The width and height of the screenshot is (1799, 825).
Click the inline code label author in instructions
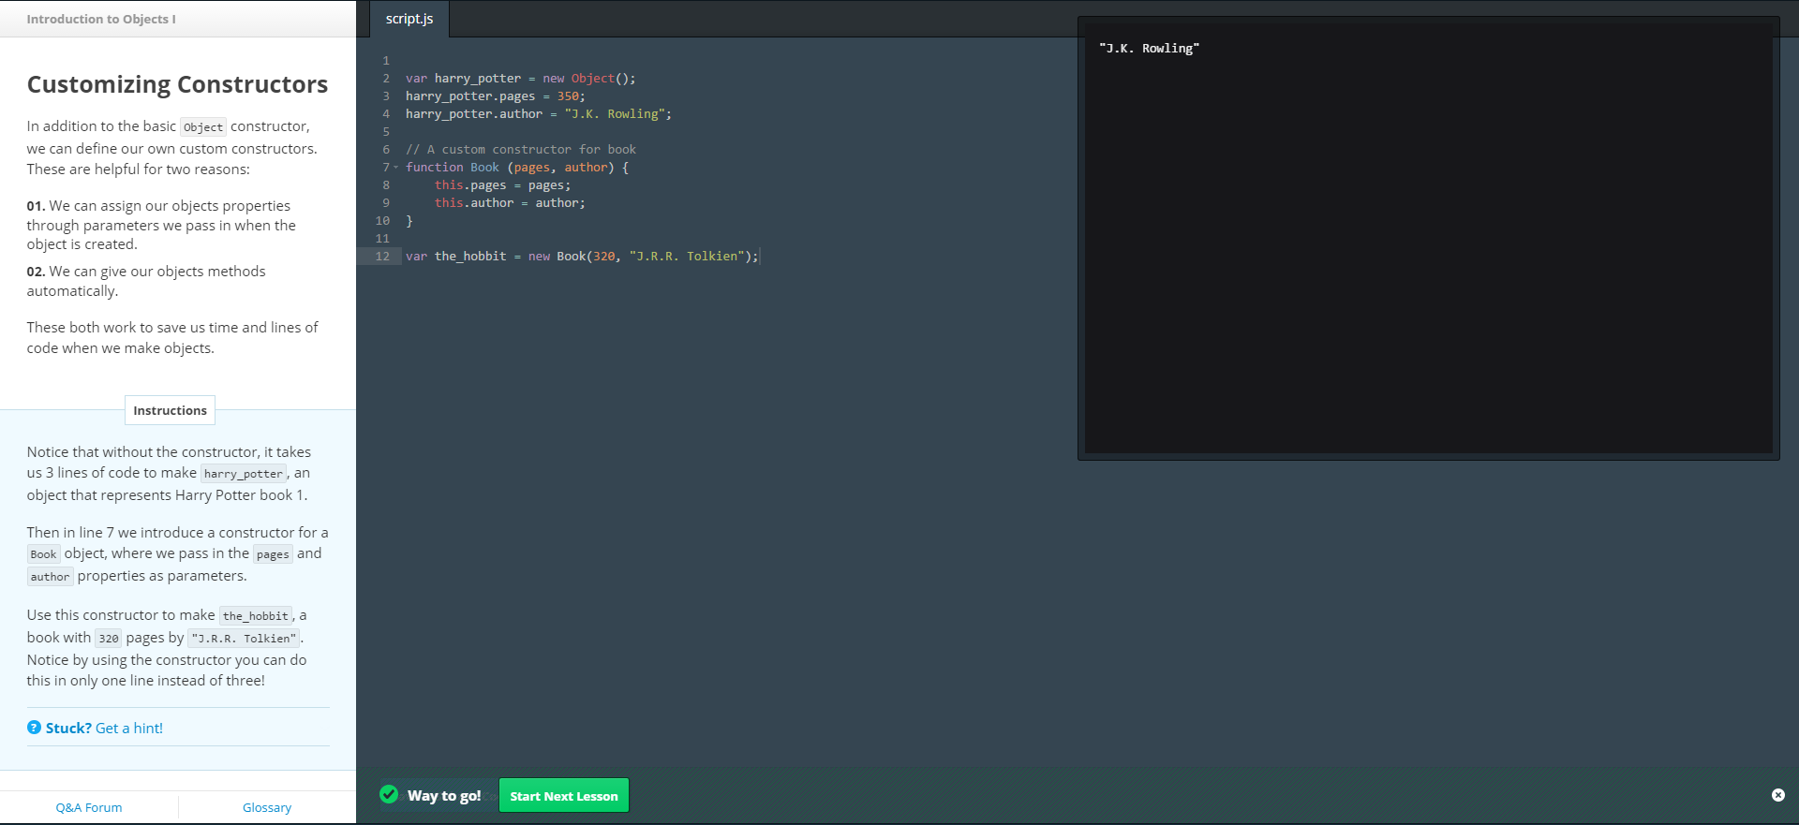(50, 577)
